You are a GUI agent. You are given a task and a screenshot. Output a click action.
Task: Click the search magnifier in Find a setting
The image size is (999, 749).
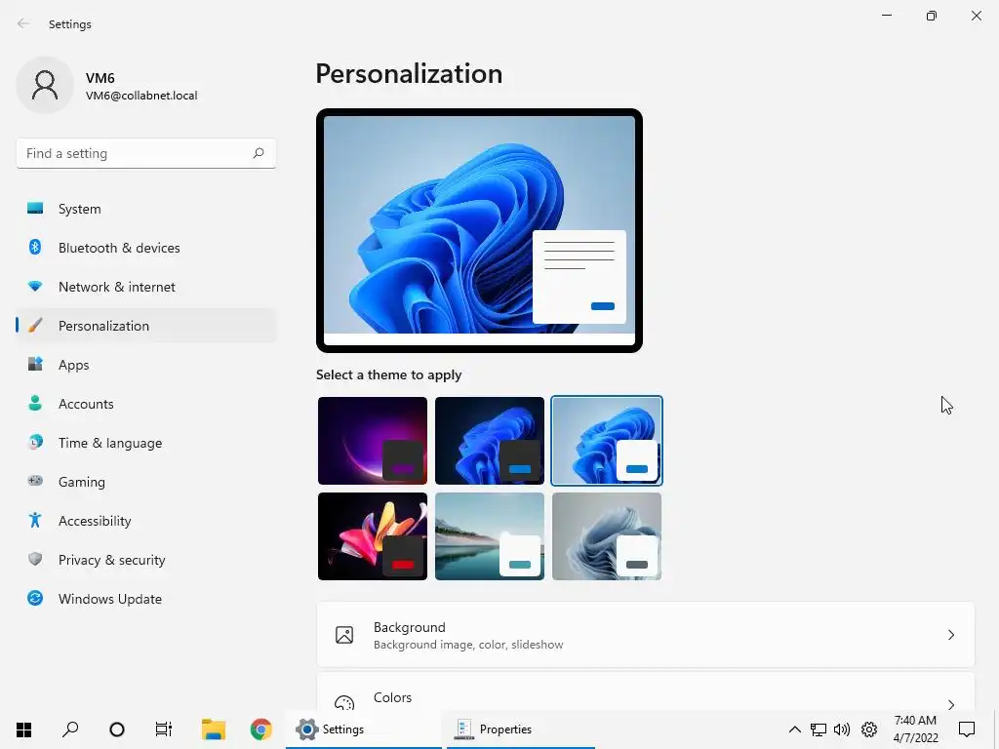pos(258,153)
